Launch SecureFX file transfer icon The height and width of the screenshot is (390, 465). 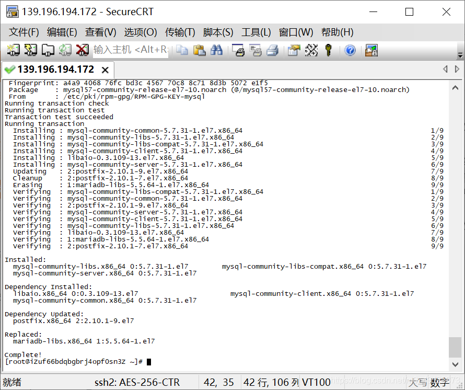tap(371, 50)
